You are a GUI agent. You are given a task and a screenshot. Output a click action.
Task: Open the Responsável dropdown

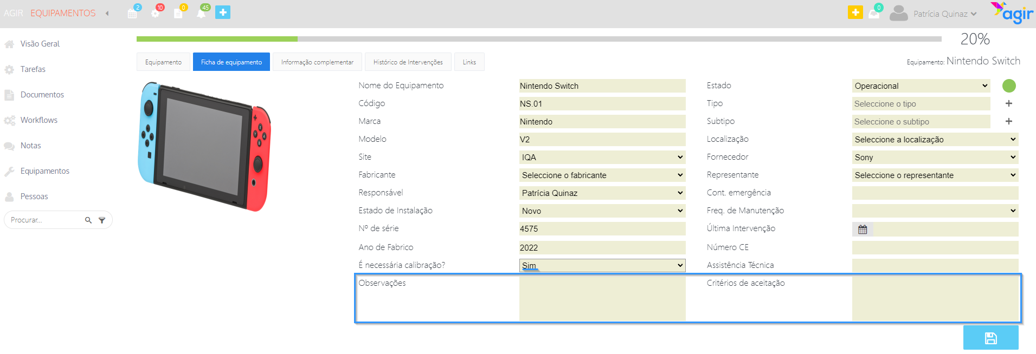click(602, 193)
